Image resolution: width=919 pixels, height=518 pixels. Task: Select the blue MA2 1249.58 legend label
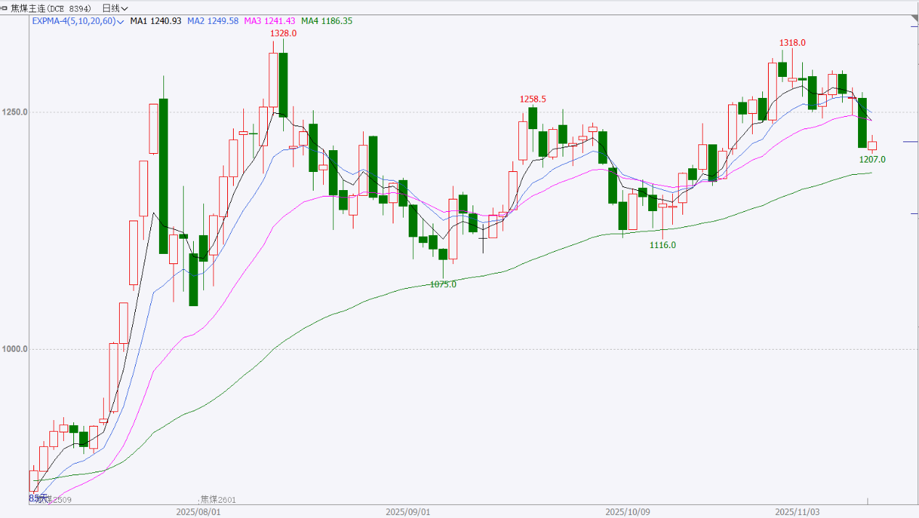(x=213, y=21)
